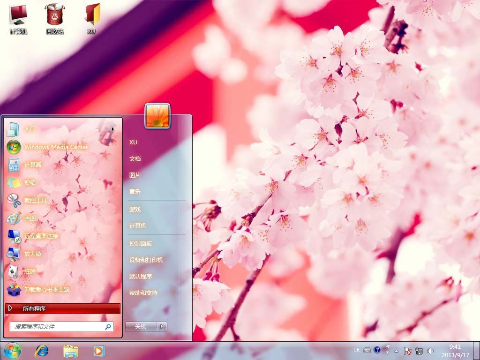
Task: Click the 搜索程序和文件 search box
Action: coord(57,327)
